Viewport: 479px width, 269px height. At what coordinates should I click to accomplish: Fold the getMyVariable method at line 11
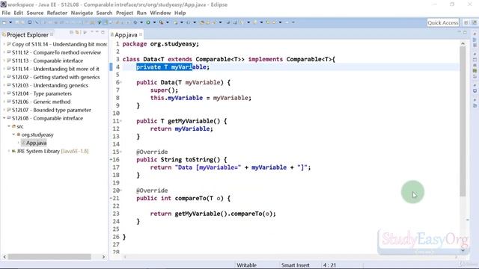click(120, 121)
